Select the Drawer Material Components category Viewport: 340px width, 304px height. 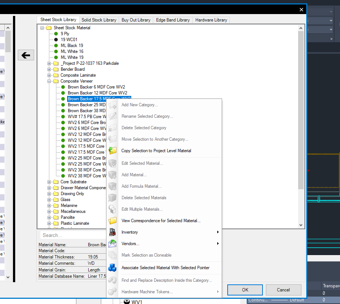83,188
